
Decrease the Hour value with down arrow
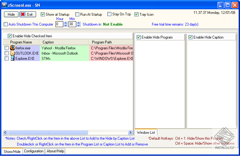[x=66, y=26]
